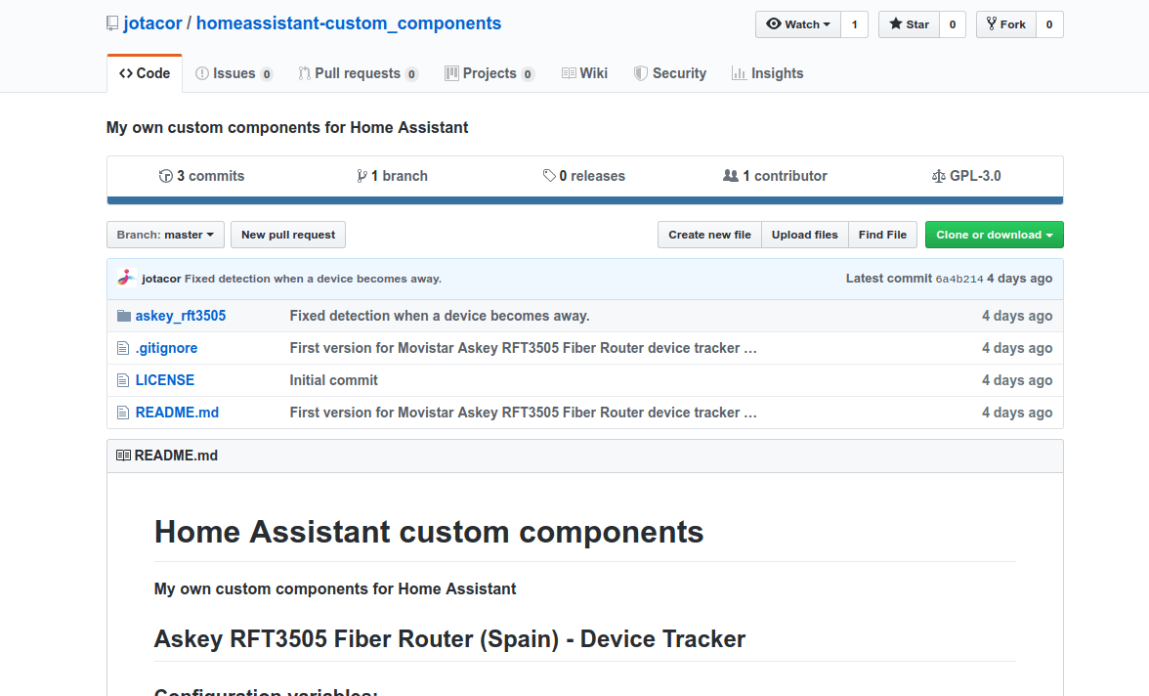Click the blue language breakdown bar
Image resolution: width=1149 pixels, height=696 pixels.
[584, 200]
